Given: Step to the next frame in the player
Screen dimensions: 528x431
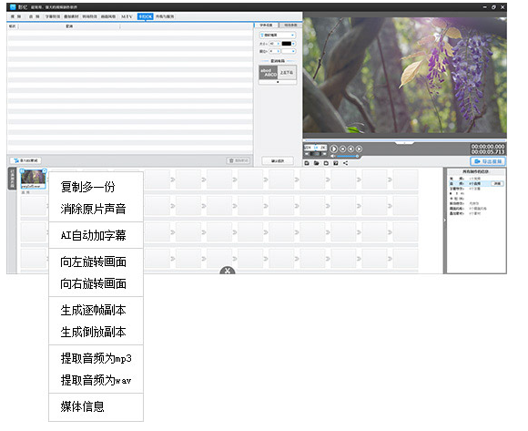Looking at the screenshot, I should click(x=359, y=149).
